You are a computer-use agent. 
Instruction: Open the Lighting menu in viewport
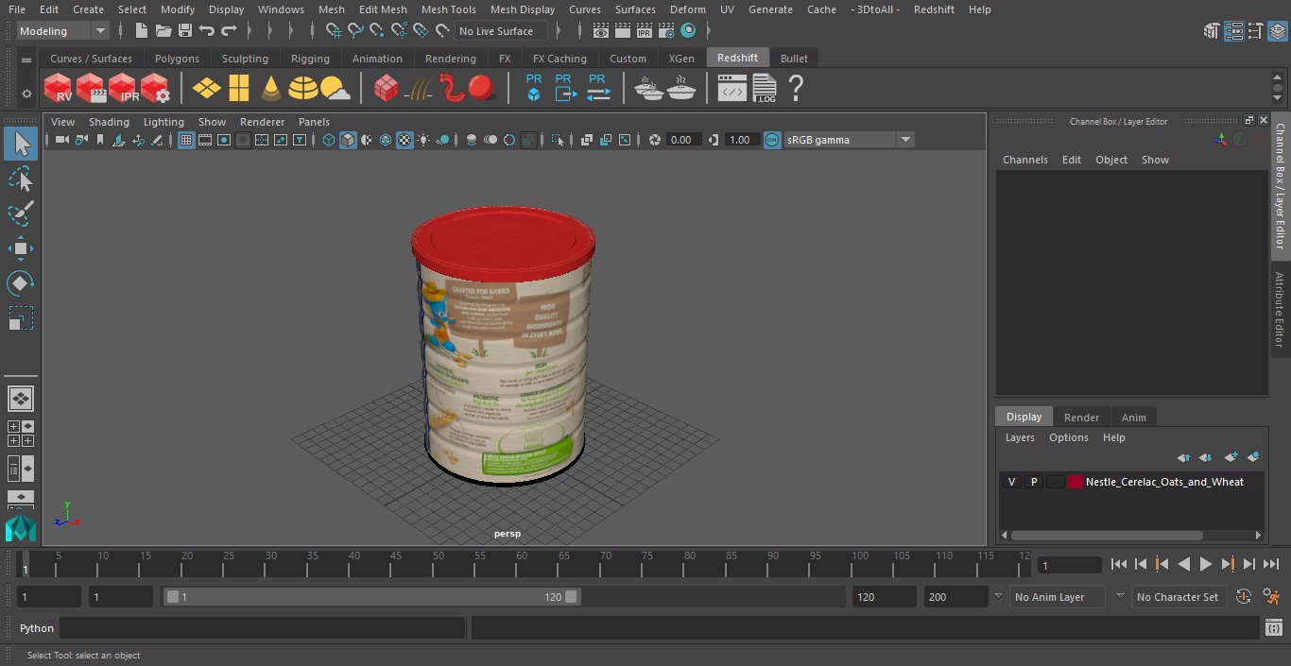tap(164, 122)
